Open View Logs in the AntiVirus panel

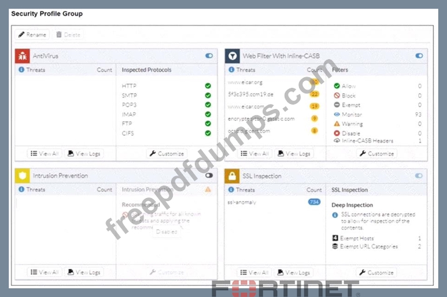[84, 153]
